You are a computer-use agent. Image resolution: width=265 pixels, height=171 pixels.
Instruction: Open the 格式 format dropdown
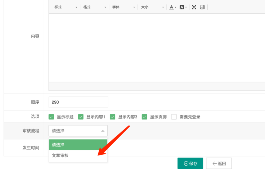point(95,7)
